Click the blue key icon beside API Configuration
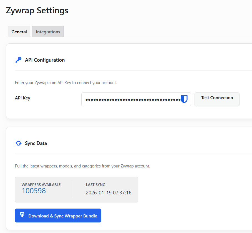 coord(18,59)
